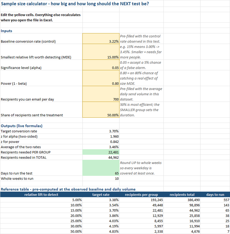Click the '50% is most efficient' note

pos(140,110)
